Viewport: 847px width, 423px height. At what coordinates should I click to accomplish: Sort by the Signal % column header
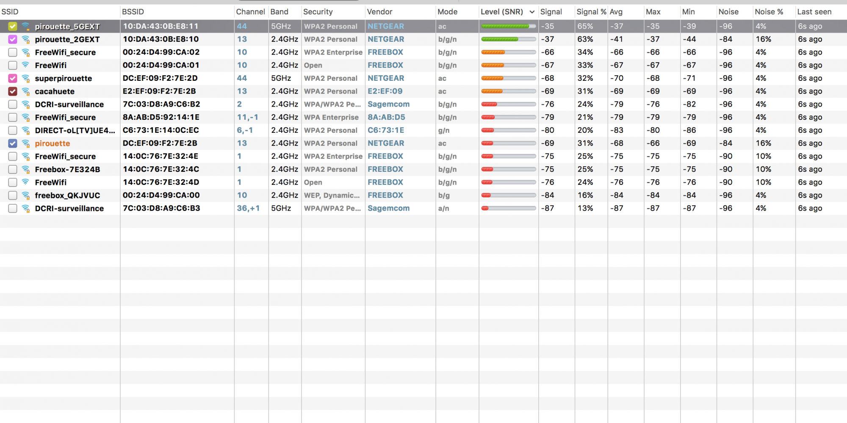[591, 12]
